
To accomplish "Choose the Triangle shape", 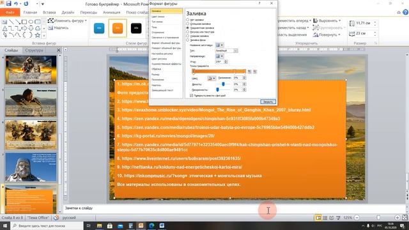I will (x=4, y=28).
